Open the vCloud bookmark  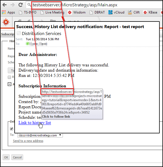(116, 12)
